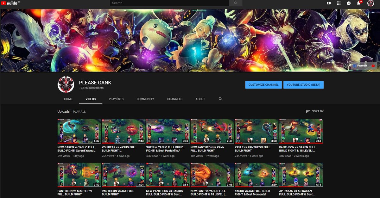Click the PLEASE GANK channel avatar
The width and height of the screenshot is (380, 198).
point(66,84)
